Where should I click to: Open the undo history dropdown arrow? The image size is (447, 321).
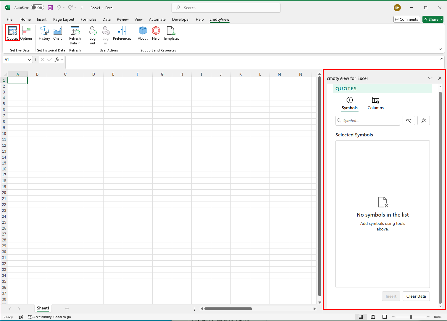coord(64,8)
